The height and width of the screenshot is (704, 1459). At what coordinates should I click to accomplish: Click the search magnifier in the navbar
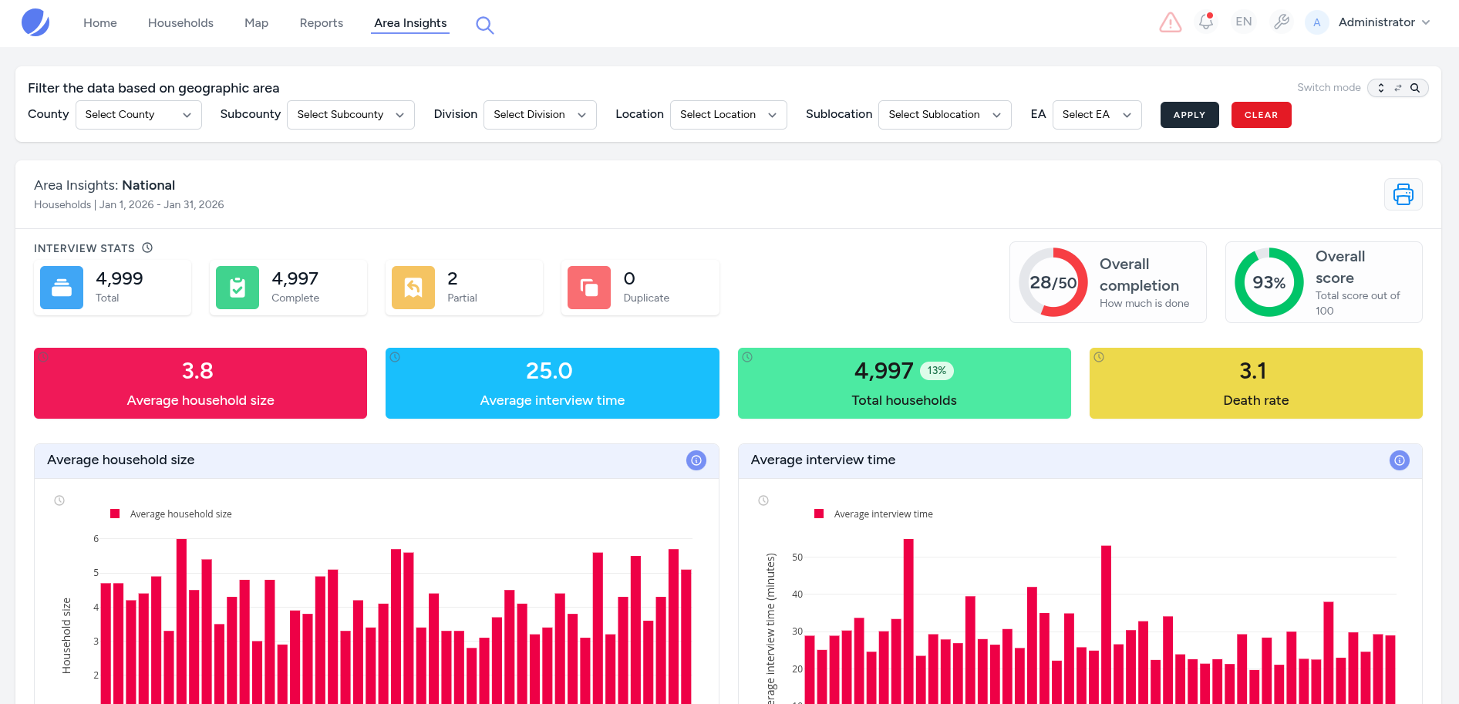click(484, 25)
